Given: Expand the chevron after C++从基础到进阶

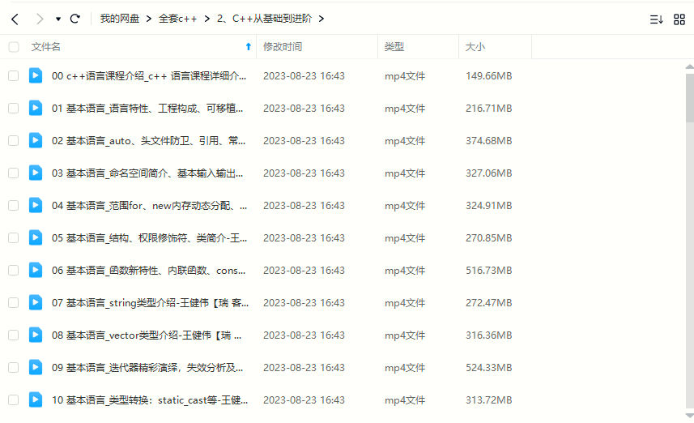Looking at the screenshot, I should [x=321, y=19].
